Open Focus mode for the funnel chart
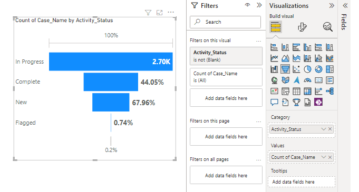This screenshot has height=192, width=359. point(159,13)
